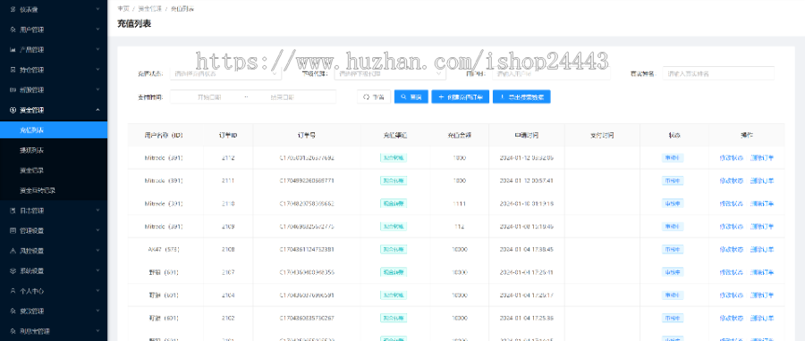Focus the 真实姓名 real name input
Image resolution: width=805 pixels, height=341 pixels.
[718, 74]
